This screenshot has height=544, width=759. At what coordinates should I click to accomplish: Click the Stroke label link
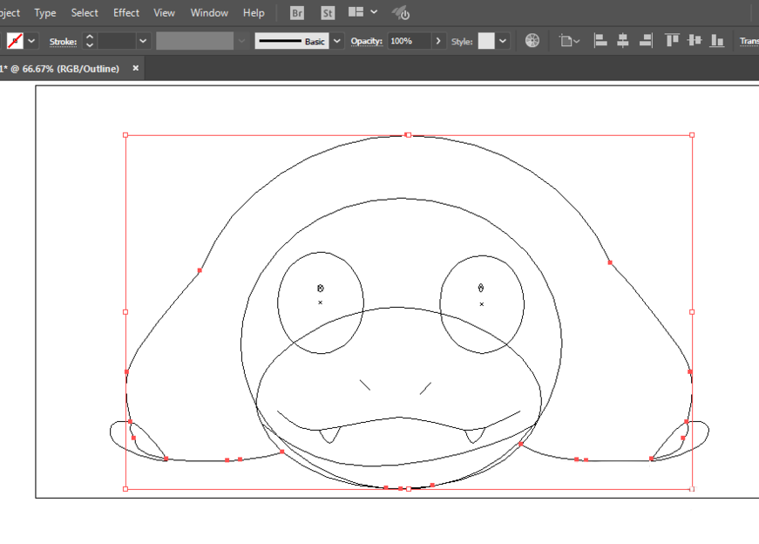point(63,41)
